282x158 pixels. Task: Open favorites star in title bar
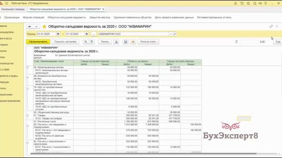click(249, 3)
